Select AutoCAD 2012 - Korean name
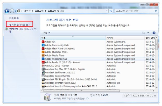 (x=57, y=66)
